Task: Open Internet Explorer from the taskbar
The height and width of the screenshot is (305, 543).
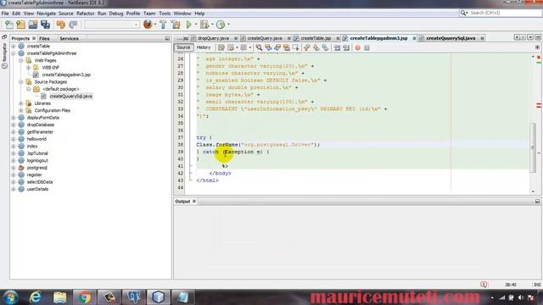Action: [36, 297]
